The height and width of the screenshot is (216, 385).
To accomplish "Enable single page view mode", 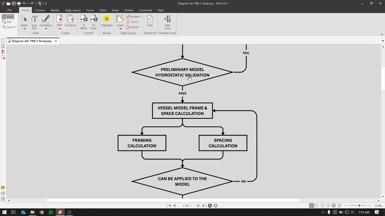I will pyautogui.click(x=312, y=205).
